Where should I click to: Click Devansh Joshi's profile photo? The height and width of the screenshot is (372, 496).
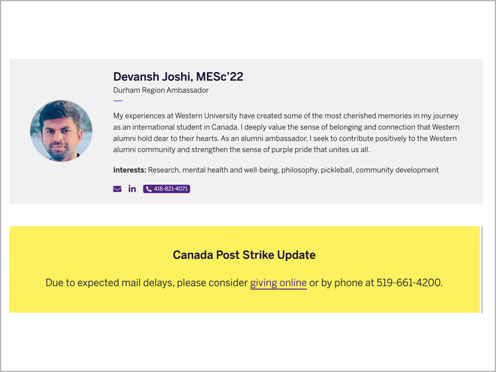pos(61,131)
